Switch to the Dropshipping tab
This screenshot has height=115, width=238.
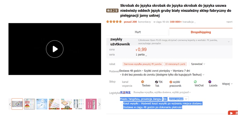coord(201,32)
